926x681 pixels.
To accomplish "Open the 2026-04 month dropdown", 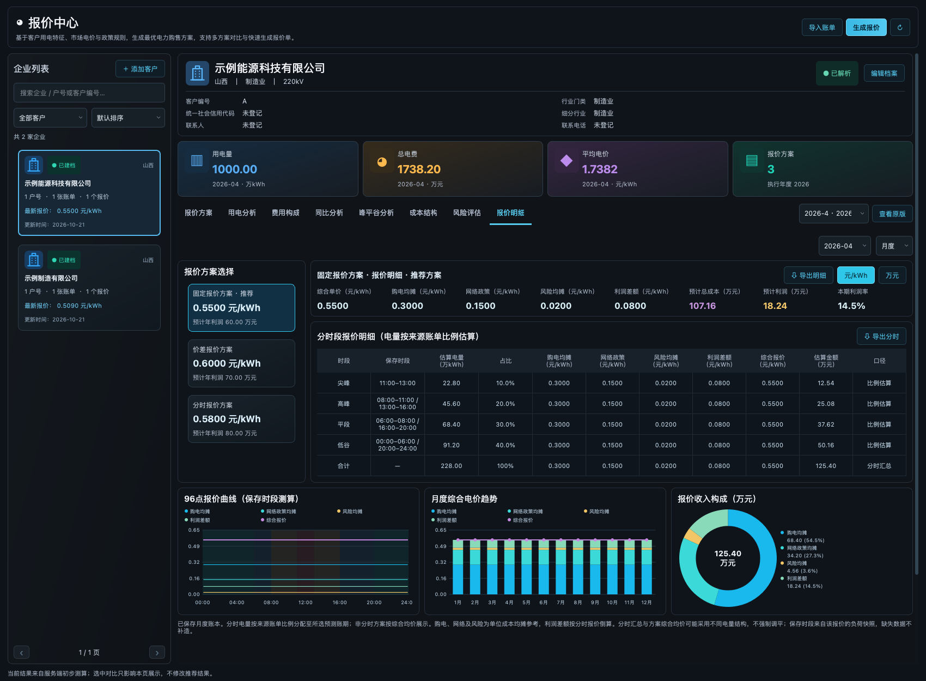I will click(x=845, y=246).
